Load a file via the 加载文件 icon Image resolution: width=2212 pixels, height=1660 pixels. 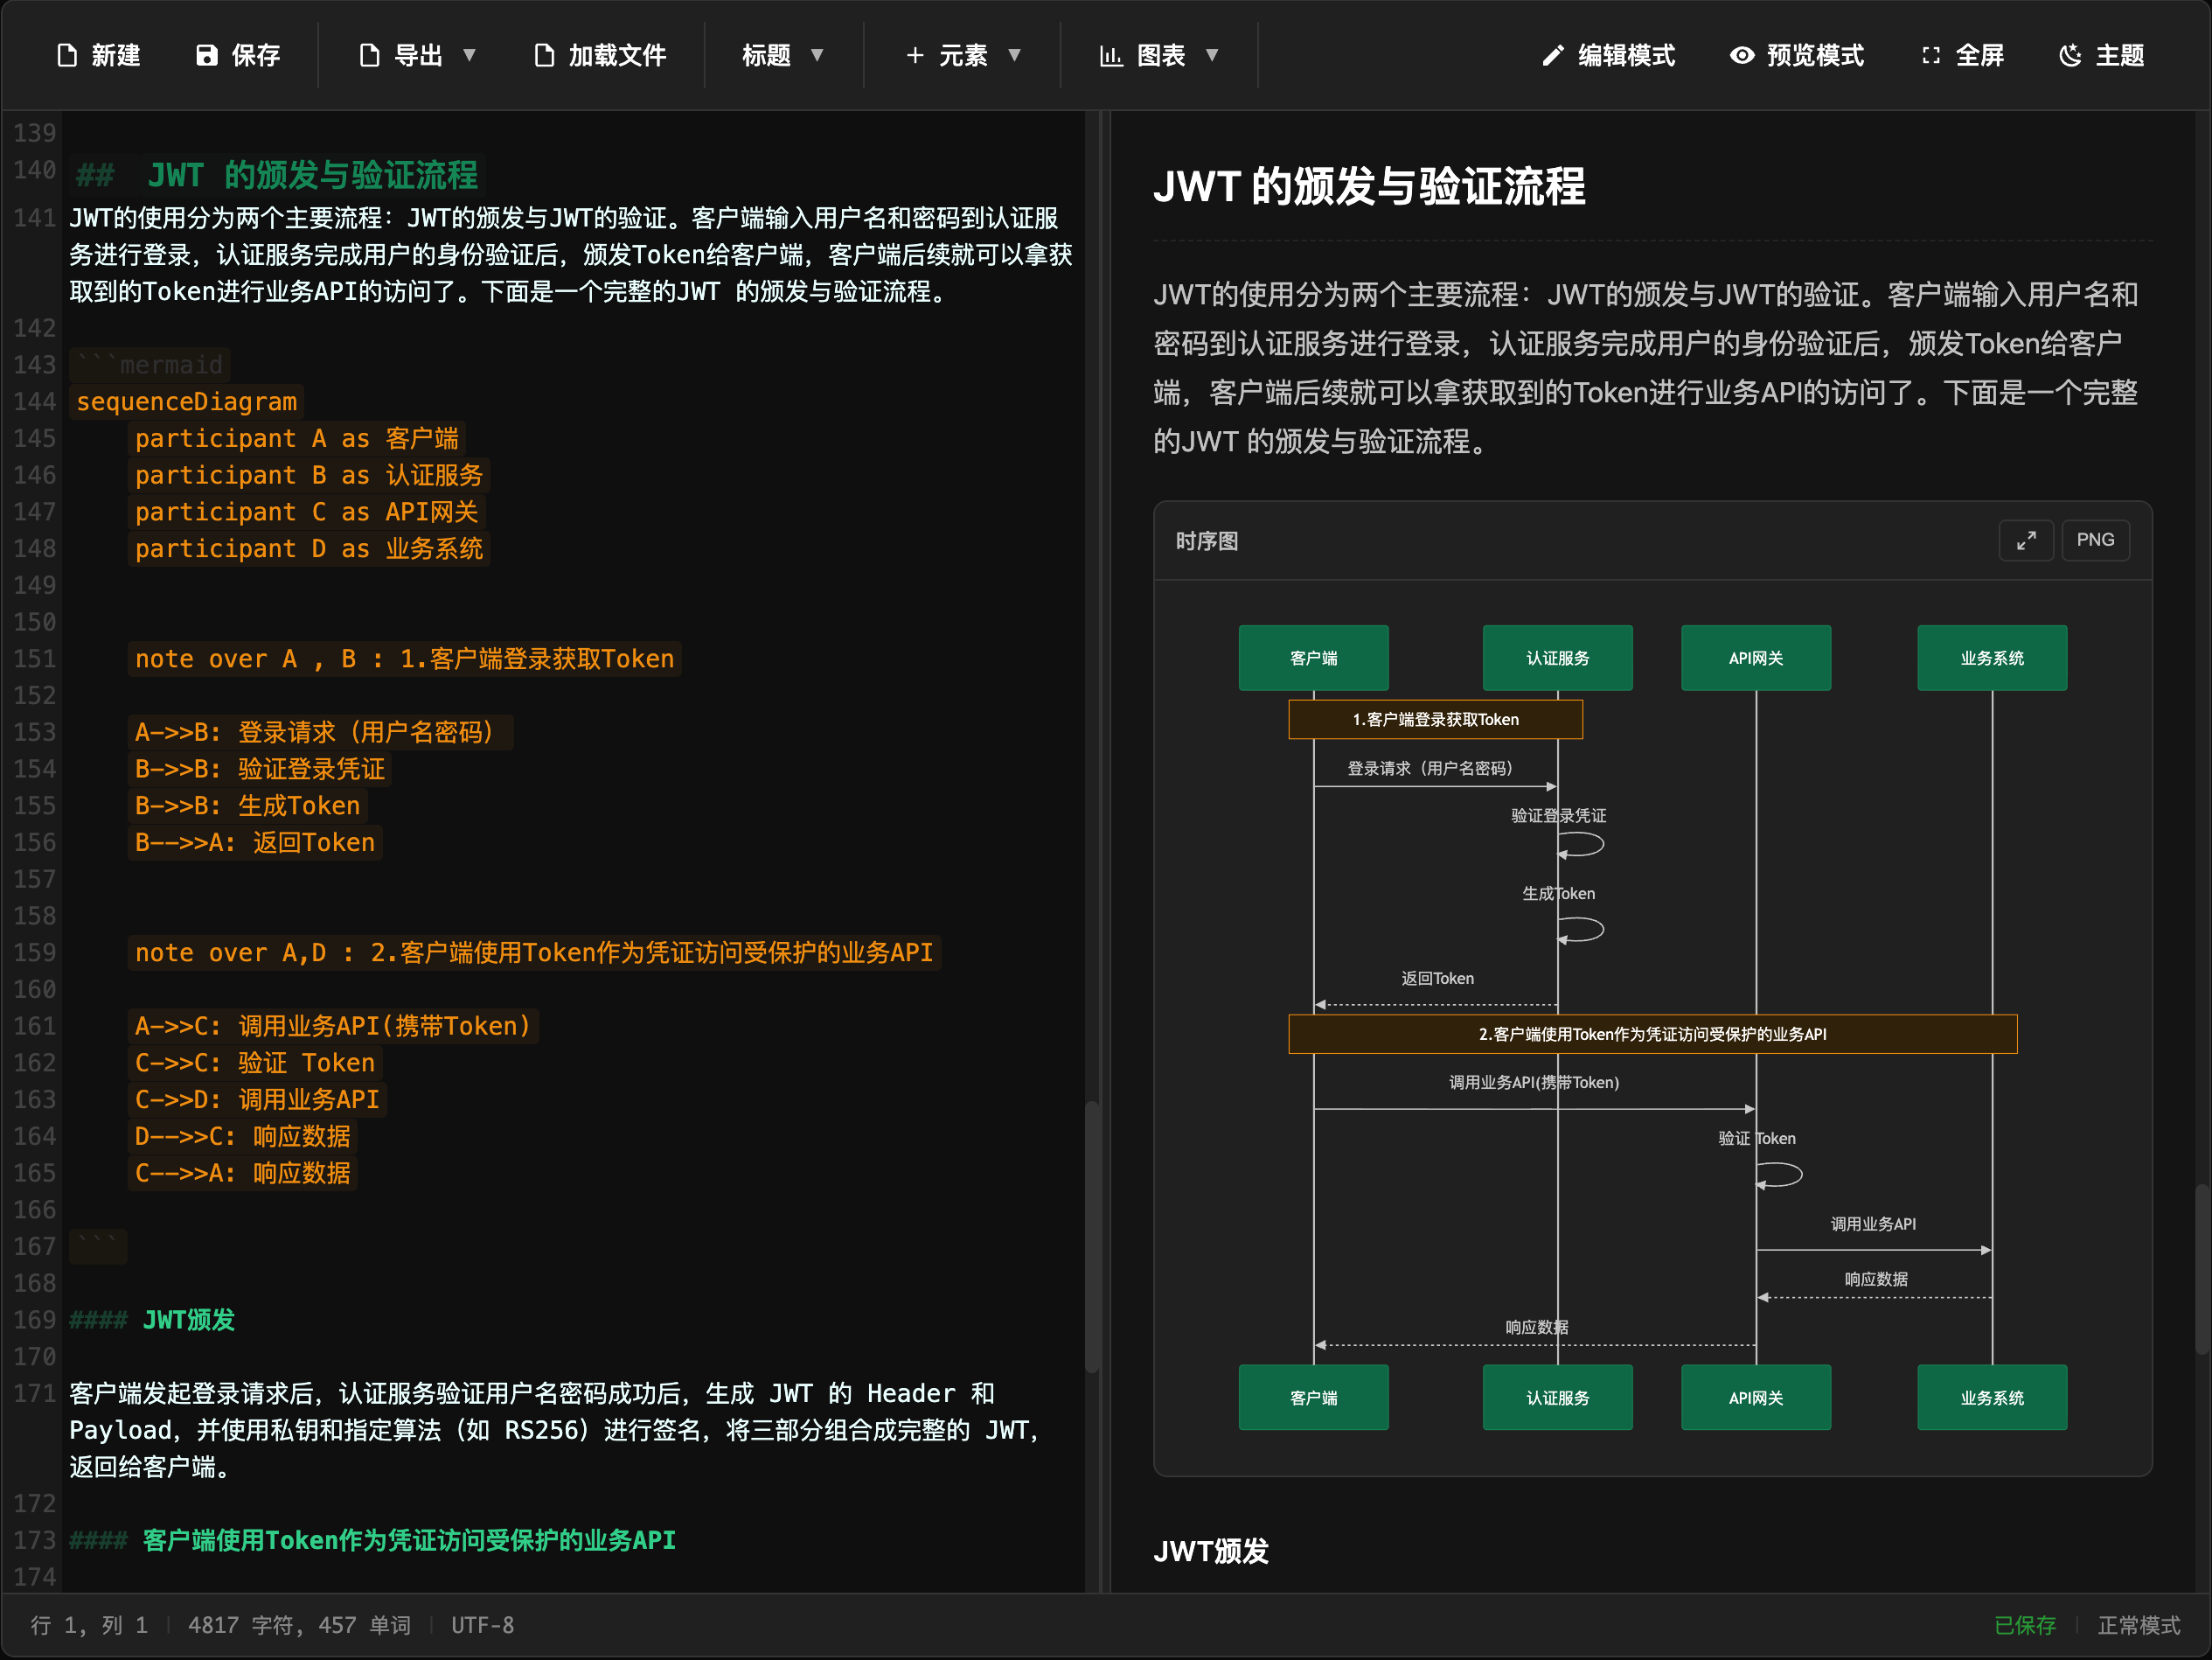(543, 55)
